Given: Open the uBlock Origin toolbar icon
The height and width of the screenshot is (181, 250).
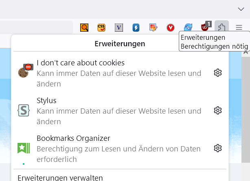Looking at the screenshot, I should click(205, 27).
